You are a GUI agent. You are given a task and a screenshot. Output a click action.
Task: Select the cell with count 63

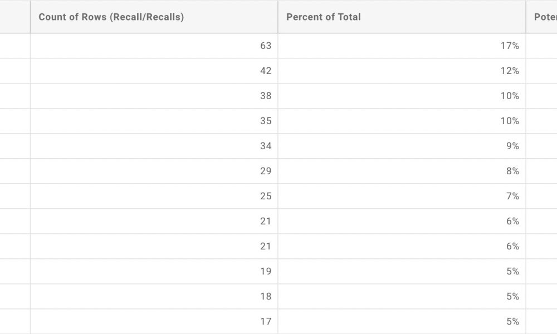[154, 46]
